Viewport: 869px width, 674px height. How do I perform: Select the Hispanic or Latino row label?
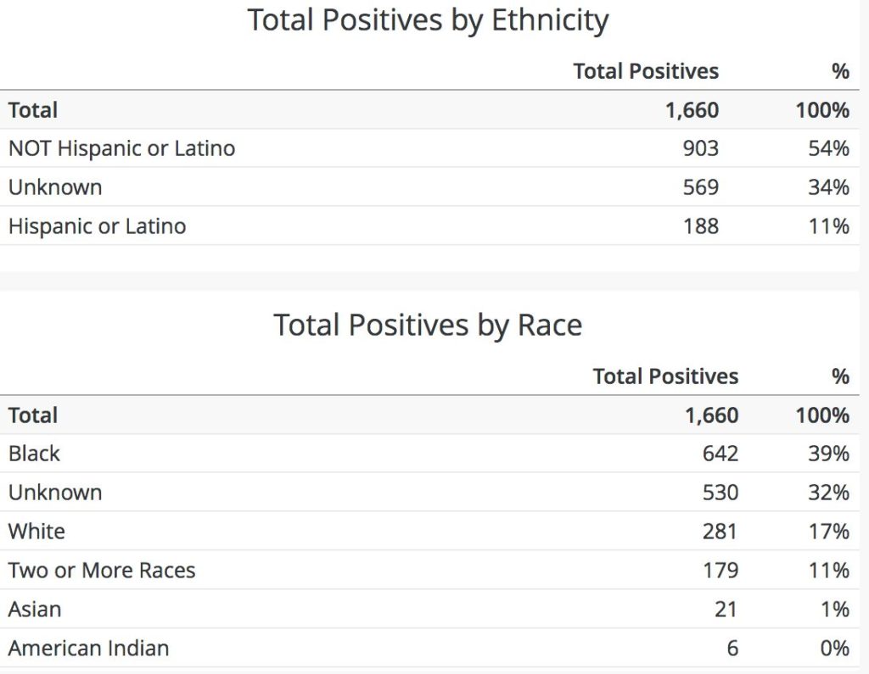[x=97, y=226]
